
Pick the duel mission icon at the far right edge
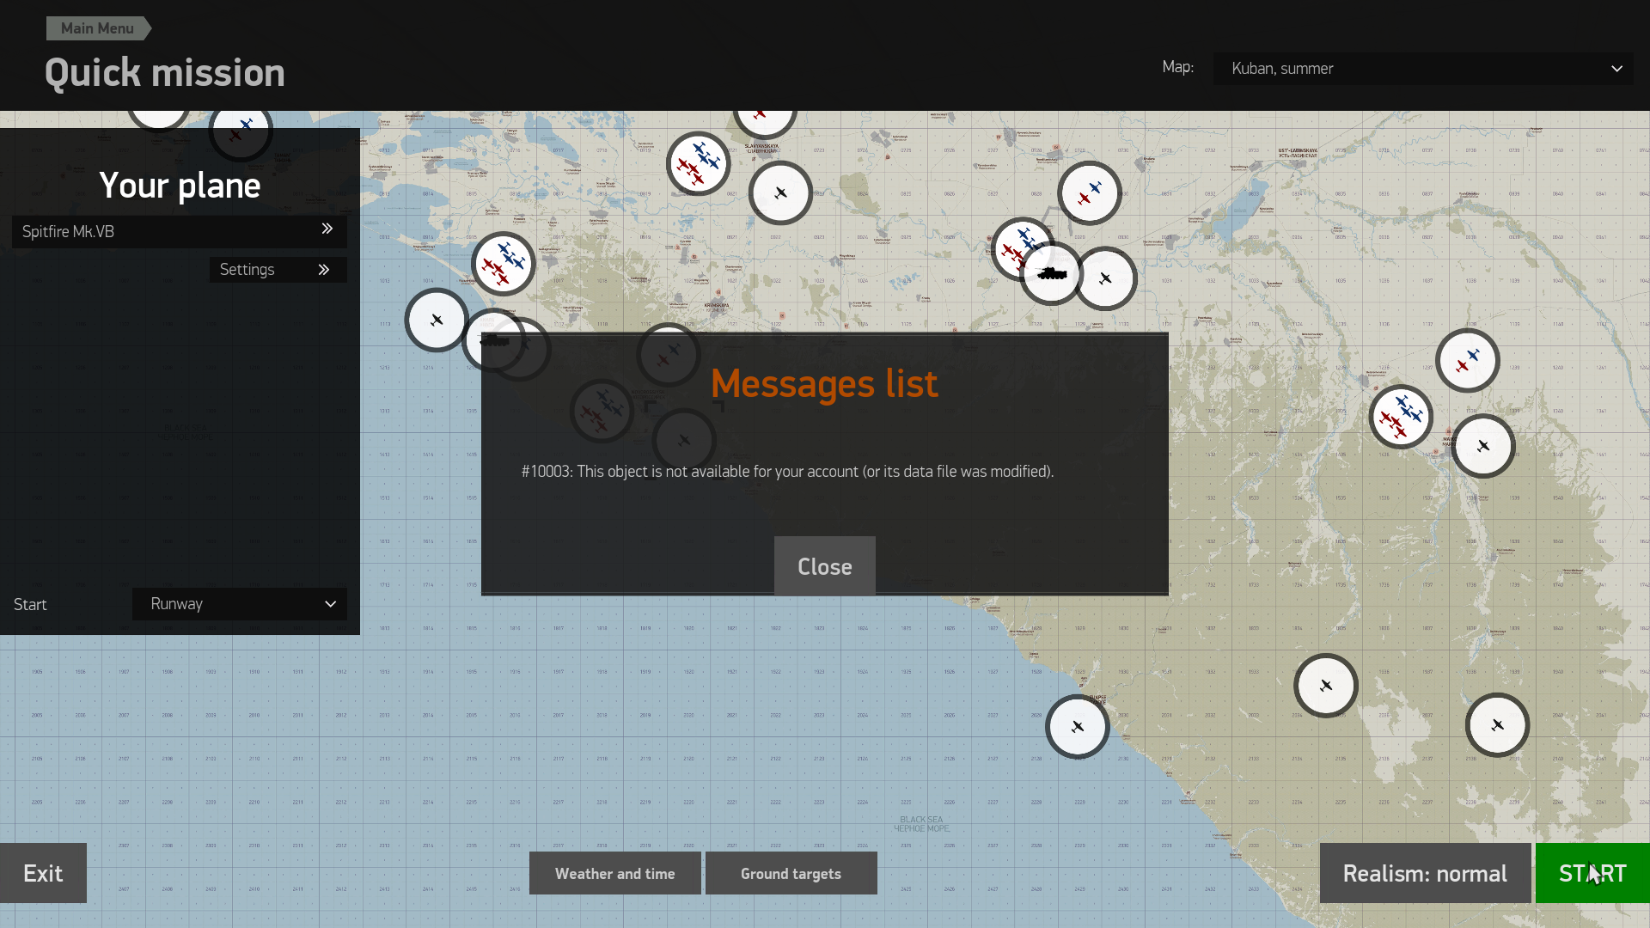1467,361
